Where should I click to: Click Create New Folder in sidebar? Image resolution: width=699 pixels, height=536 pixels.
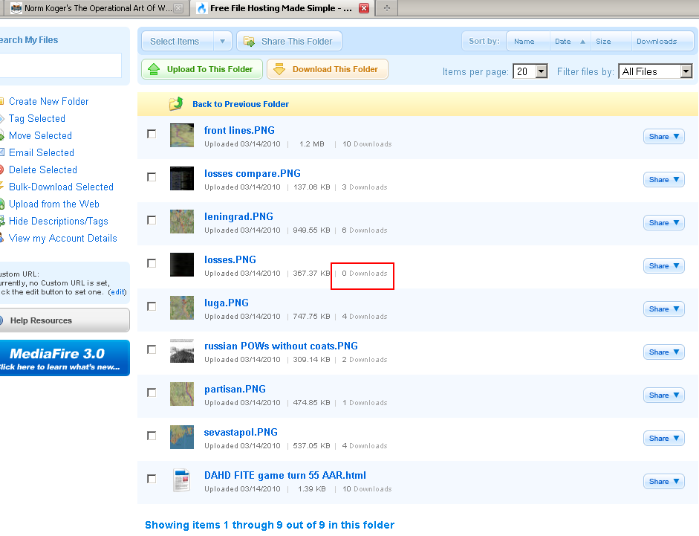tap(48, 101)
